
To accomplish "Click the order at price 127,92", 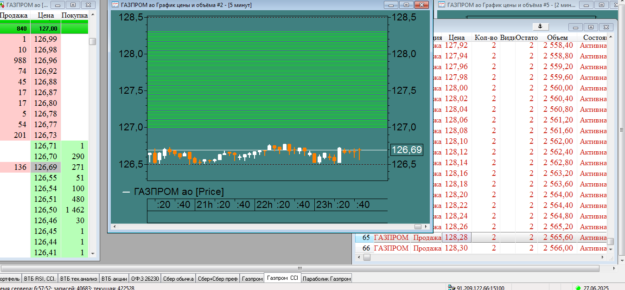I will click(x=456, y=45).
